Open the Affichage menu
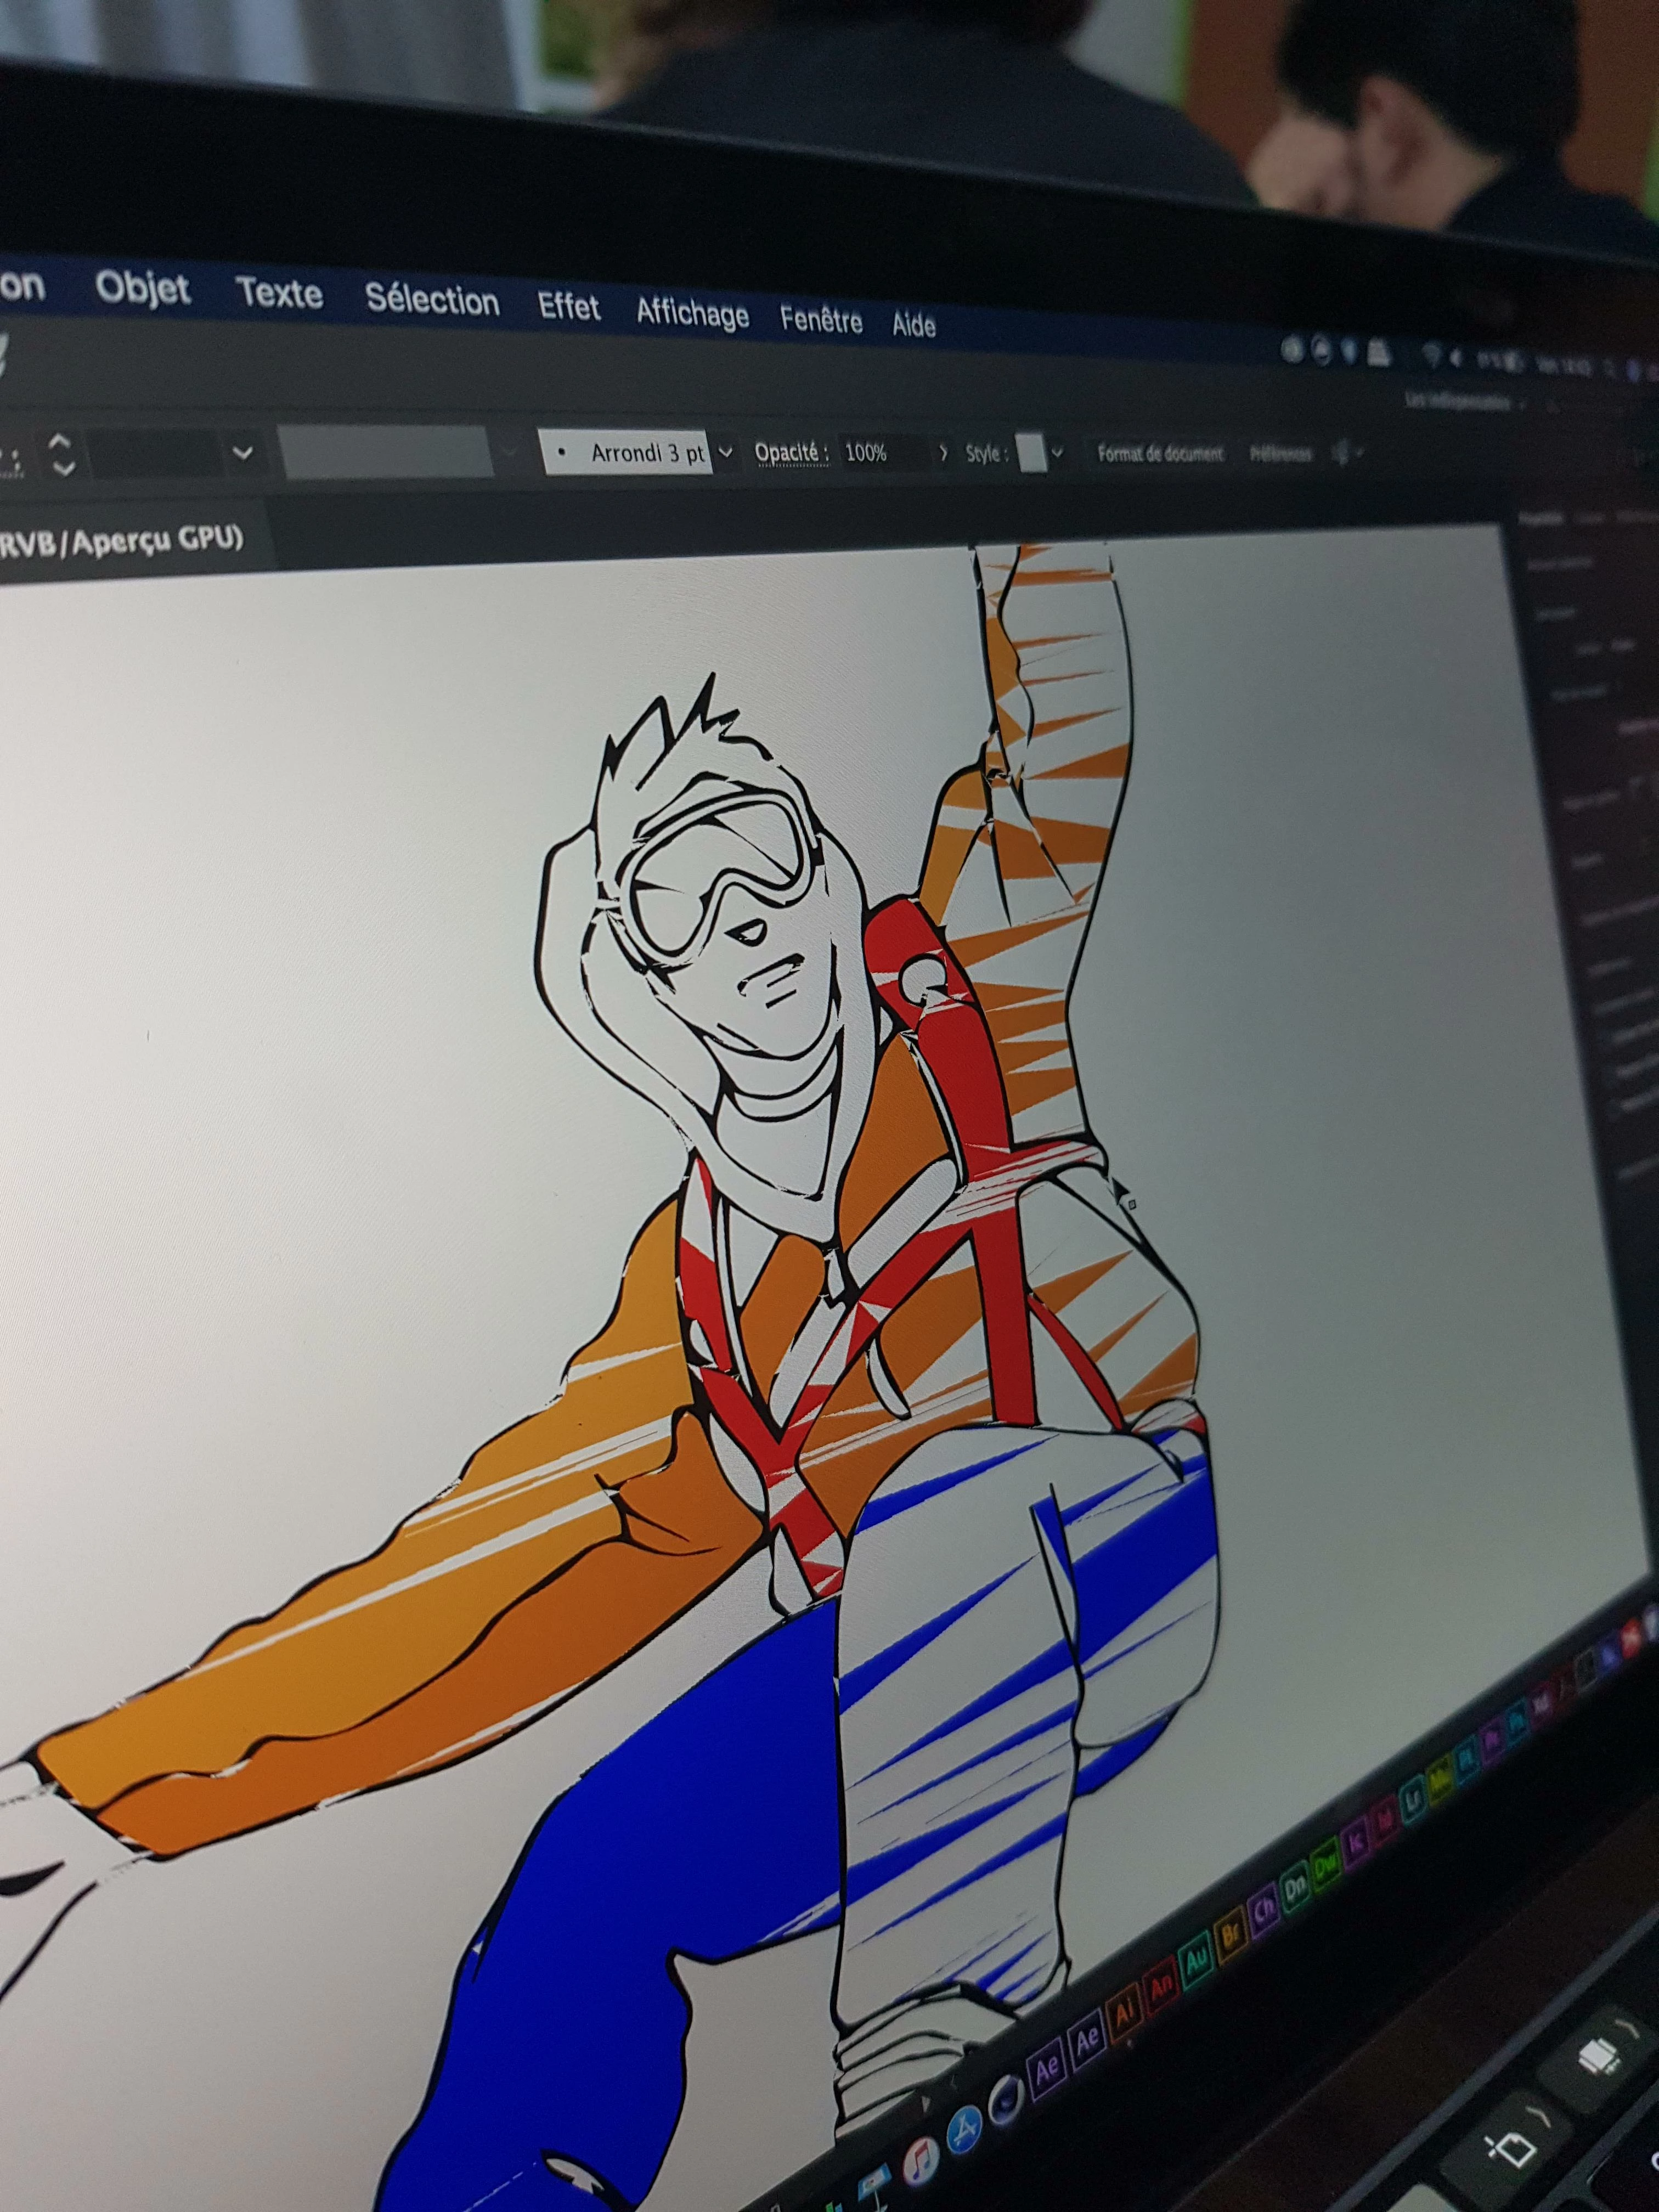 tap(692, 315)
